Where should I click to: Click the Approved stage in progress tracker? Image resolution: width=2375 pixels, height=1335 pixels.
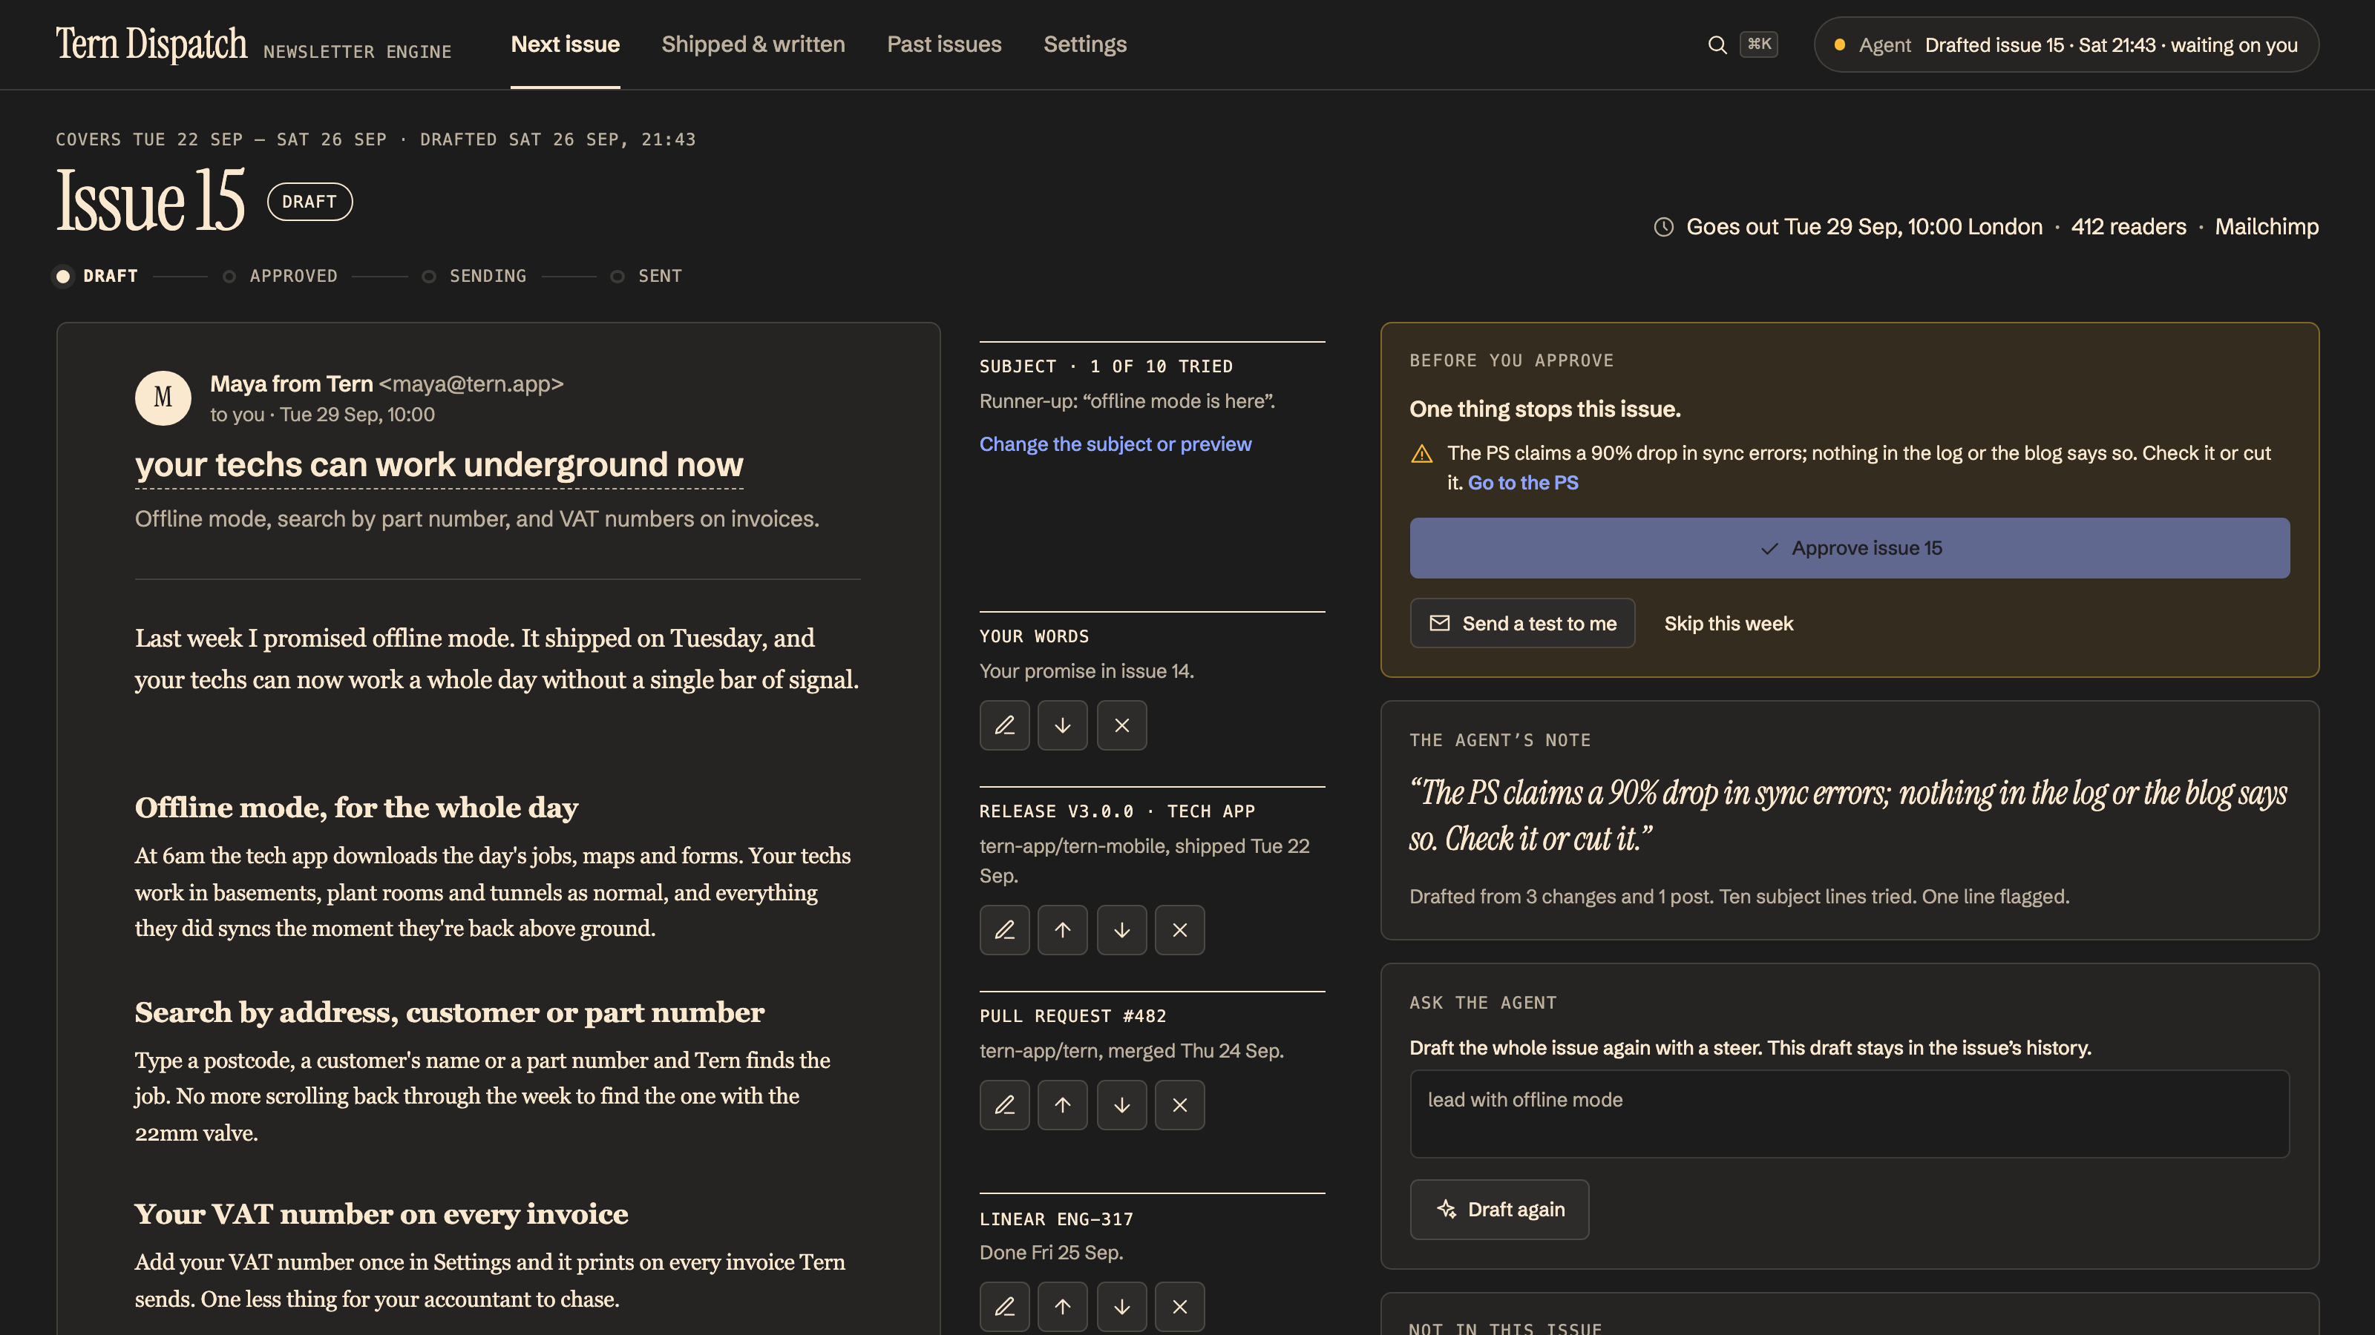click(x=281, y=275)
